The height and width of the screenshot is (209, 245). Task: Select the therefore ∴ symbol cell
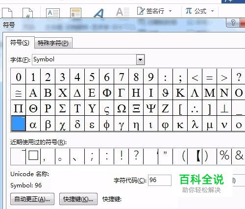point(195,108)
